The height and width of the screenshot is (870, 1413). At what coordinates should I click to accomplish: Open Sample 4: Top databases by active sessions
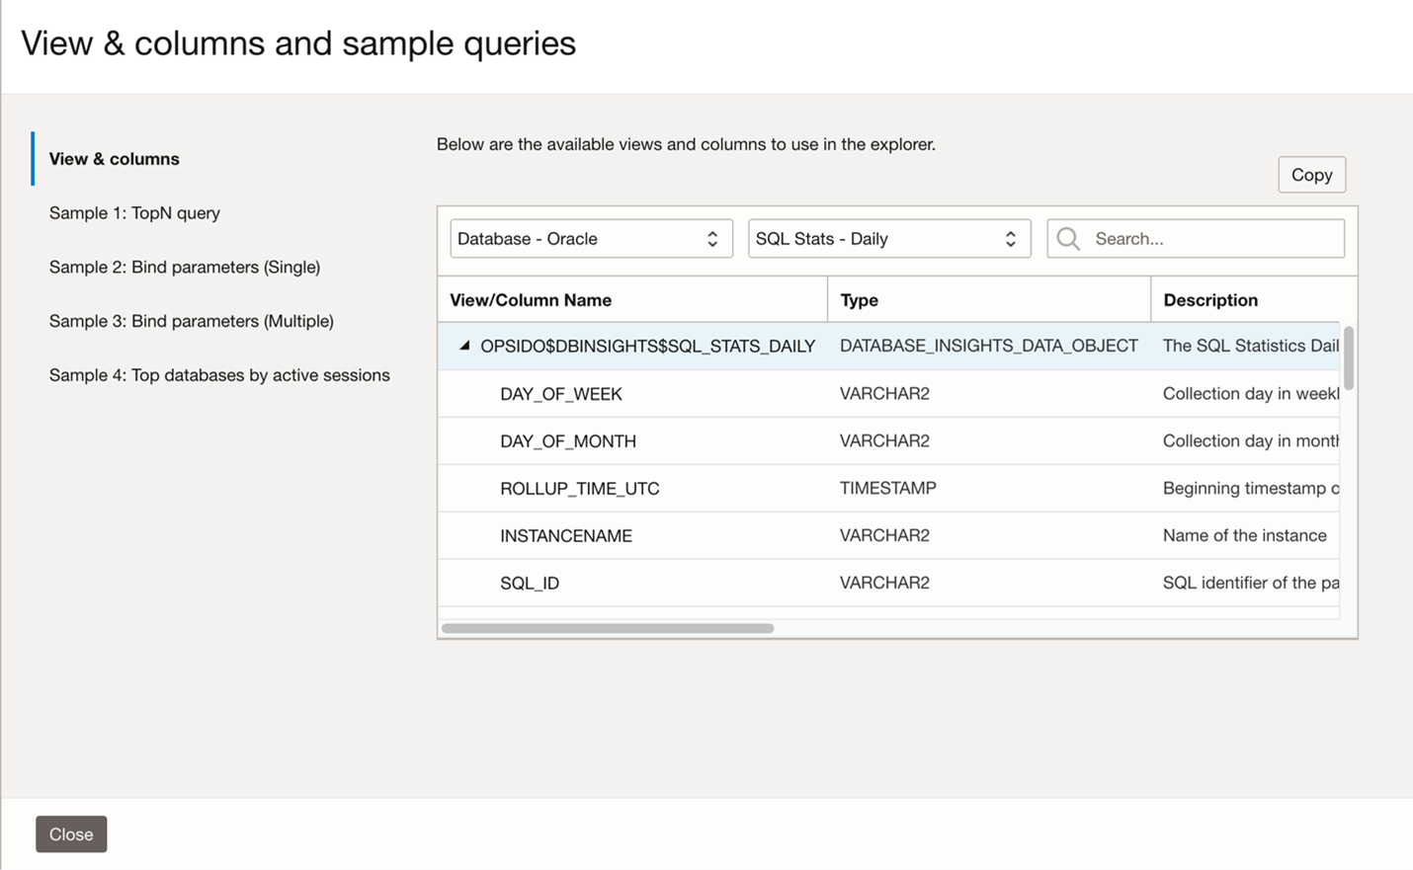[219, 375]
